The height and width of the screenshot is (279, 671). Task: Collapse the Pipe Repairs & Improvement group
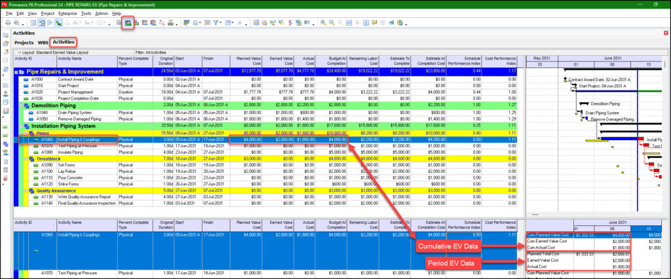16,72
